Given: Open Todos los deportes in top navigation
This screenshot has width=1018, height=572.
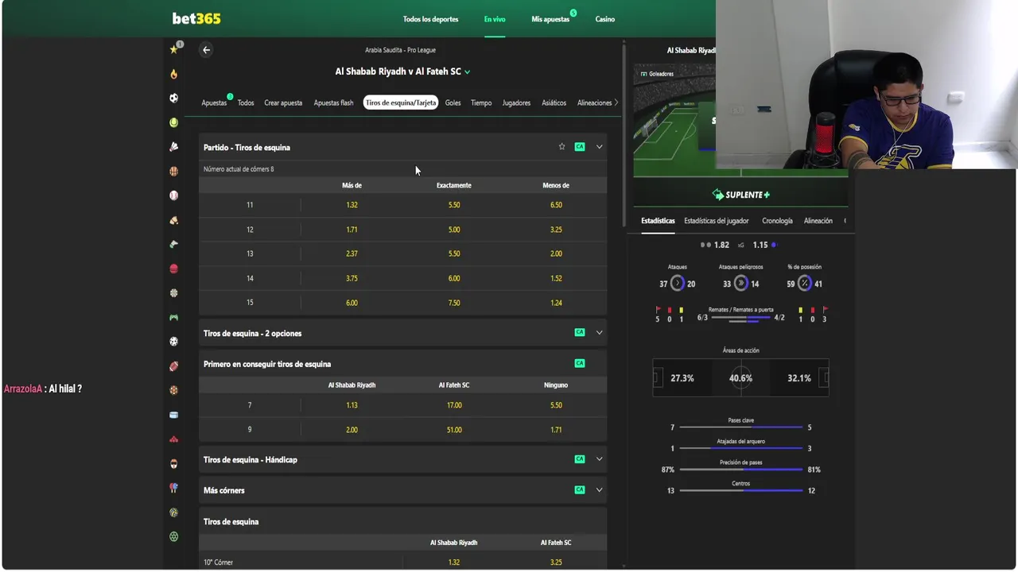Looking at the screenshot, I should pos(430,19).
